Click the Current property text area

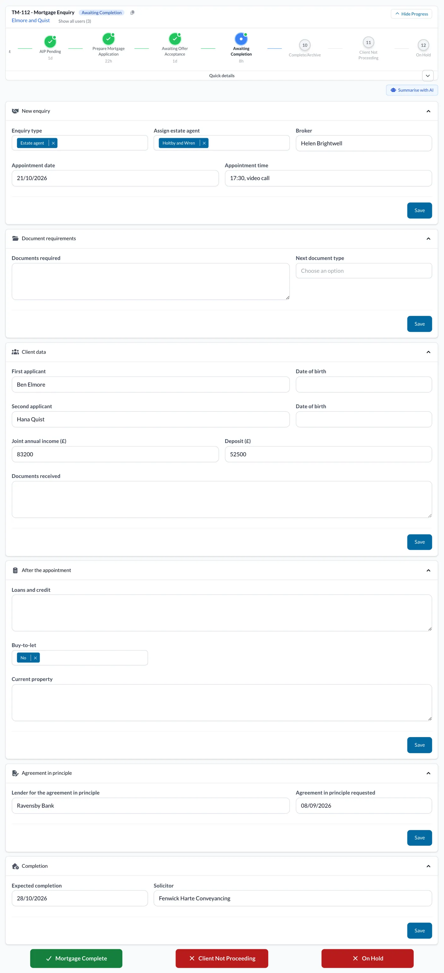[222, 702]
